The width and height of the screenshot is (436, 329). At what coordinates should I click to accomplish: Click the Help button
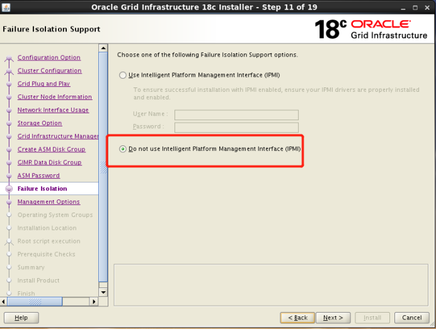pyautogui.click(x=21, y=318)
